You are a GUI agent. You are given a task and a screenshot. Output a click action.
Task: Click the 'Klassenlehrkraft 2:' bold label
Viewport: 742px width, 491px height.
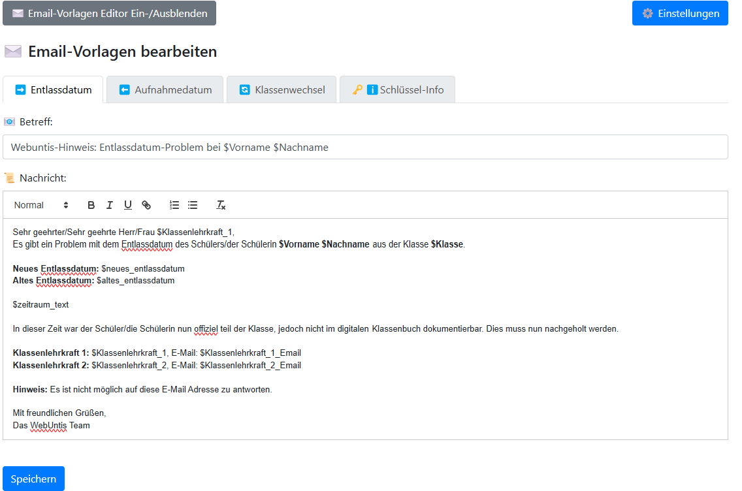51,365
